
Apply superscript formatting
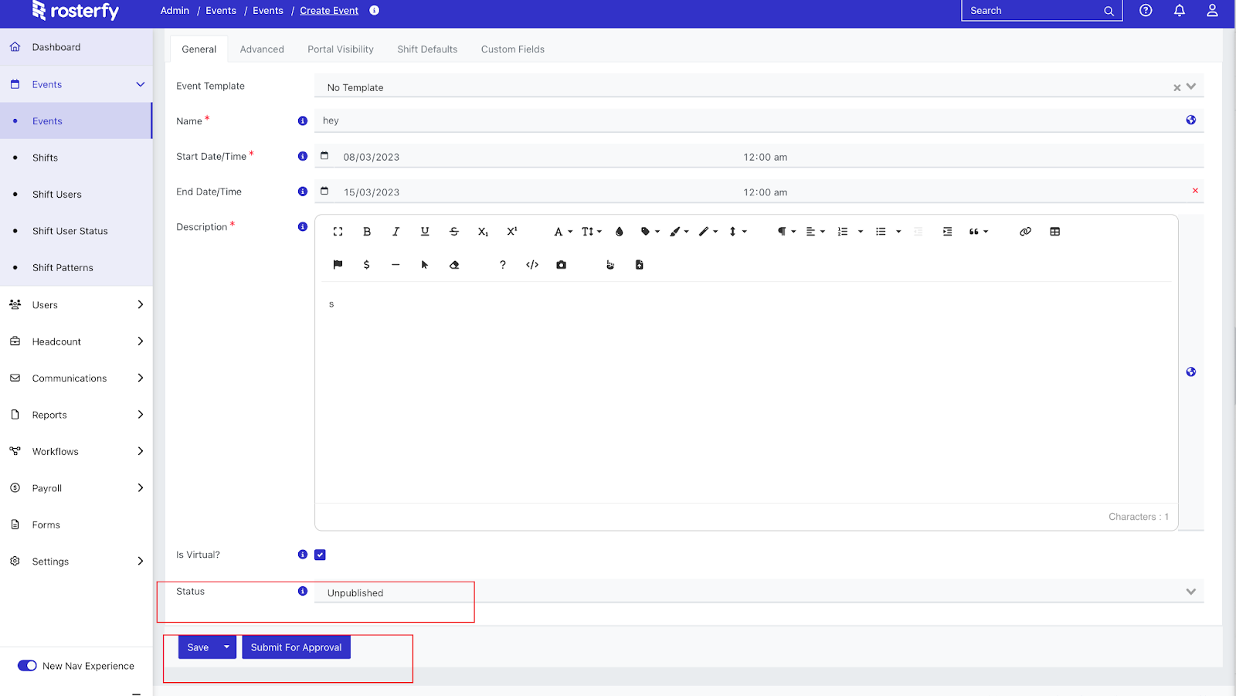point(512,232)
